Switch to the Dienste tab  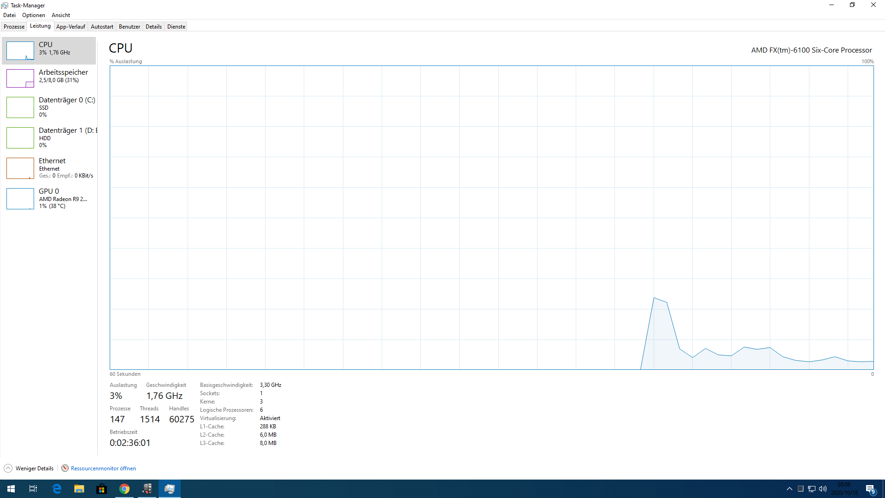(176, 27)
